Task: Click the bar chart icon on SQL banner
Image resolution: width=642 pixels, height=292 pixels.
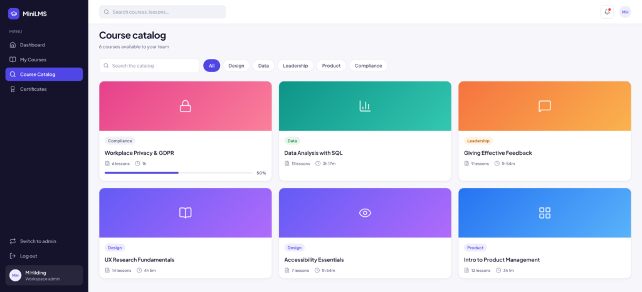Action: pos(365,107)
